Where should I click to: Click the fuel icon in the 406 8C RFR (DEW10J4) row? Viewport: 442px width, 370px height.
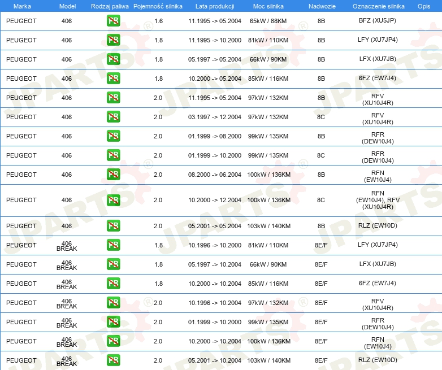click(113, 155)
